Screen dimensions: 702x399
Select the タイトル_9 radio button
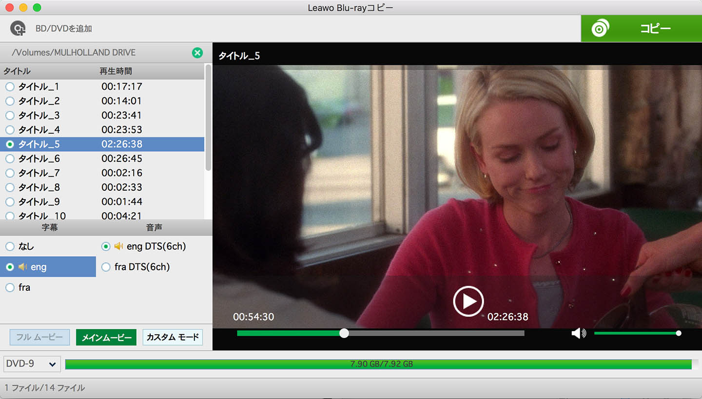tap(10, 202)
